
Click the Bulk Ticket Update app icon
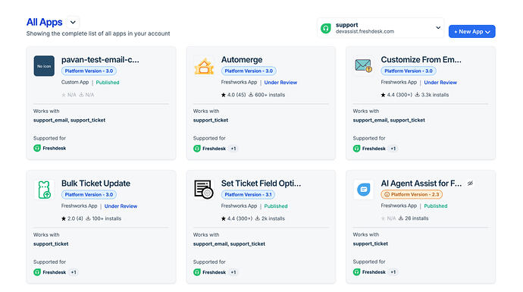click(x=44, y=190)
